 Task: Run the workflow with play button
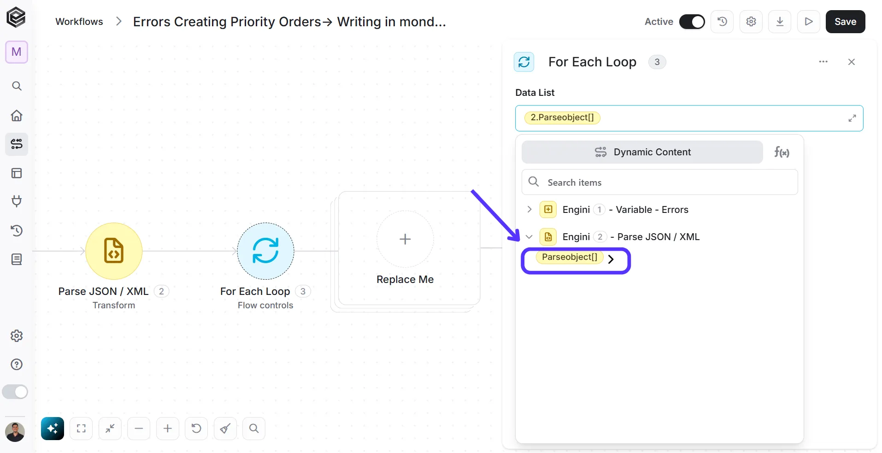pos(809,22)
